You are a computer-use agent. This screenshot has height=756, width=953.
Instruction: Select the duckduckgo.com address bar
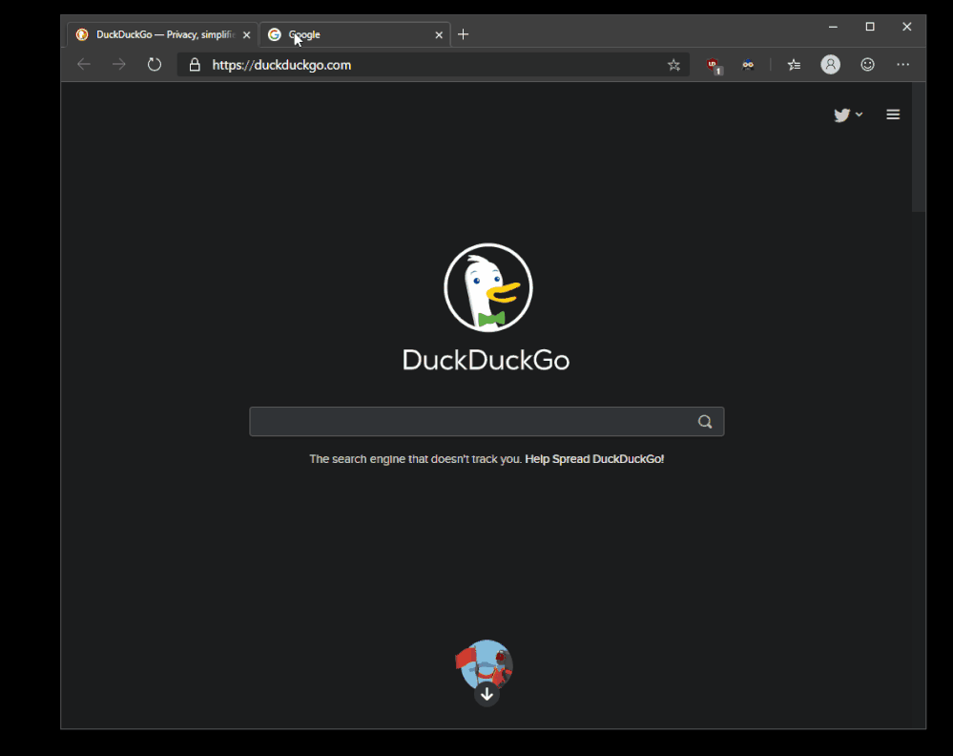[433, 65]
